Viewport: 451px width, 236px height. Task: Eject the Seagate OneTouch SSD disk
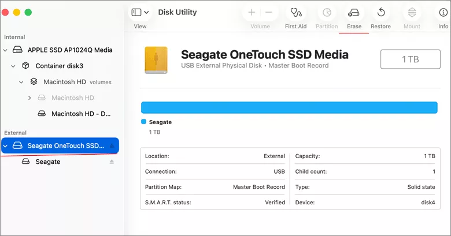click(x=112, y=146)
